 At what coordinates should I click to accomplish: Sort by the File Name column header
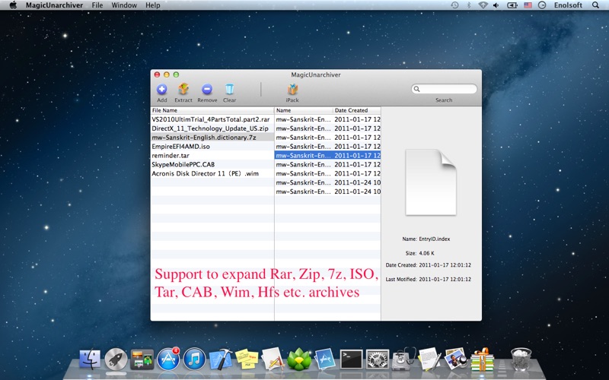point(212,110)
